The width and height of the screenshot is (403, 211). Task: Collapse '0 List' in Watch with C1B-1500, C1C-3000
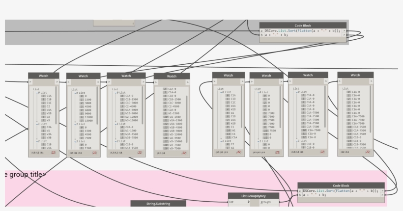pyautogui.click(x=116, y=93)
